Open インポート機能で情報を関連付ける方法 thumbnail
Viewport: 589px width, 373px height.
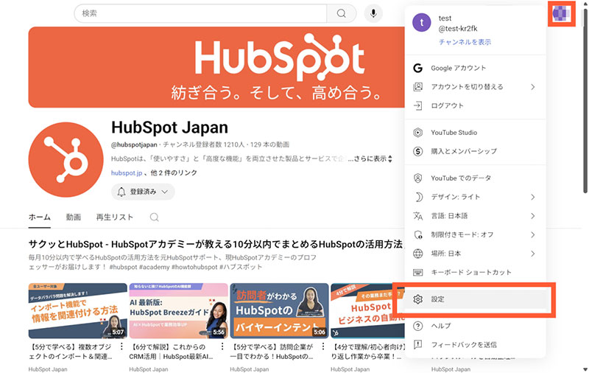click(x=78, y=310)
